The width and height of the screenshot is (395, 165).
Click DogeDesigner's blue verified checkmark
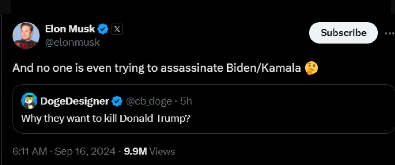(117, 102)
